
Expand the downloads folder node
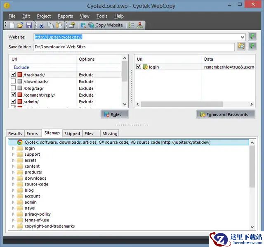(13, 178)
